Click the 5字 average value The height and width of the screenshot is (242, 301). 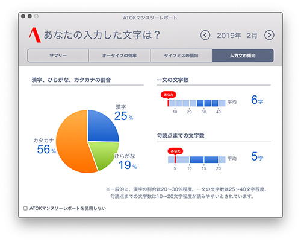(257, 156)
